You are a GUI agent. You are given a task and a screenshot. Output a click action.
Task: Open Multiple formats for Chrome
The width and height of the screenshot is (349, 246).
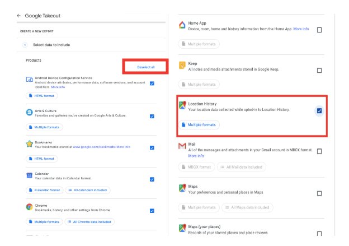44,222
